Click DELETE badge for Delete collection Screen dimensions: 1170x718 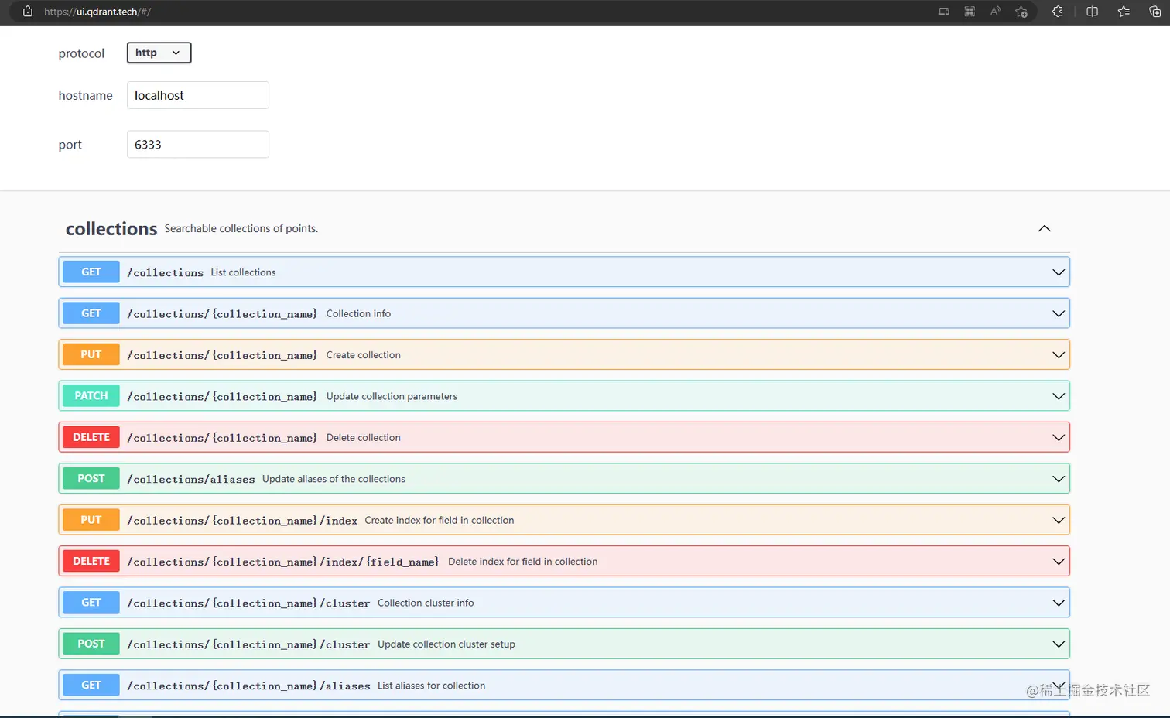[x=91, y=437]
